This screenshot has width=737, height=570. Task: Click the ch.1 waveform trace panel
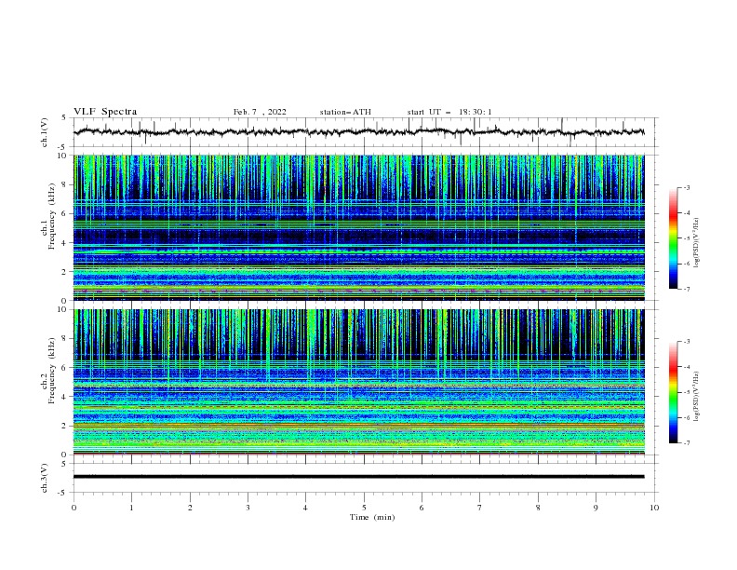pos(365,132)
